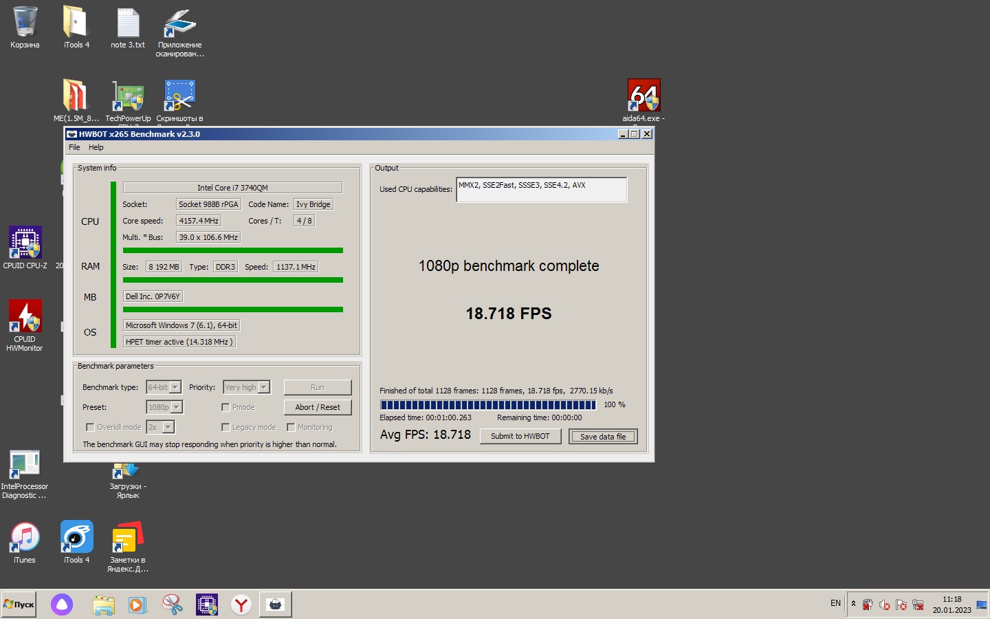Open the ME(1.5M_8… folder icon
The image size is (990, 619).
coord(76,101)
